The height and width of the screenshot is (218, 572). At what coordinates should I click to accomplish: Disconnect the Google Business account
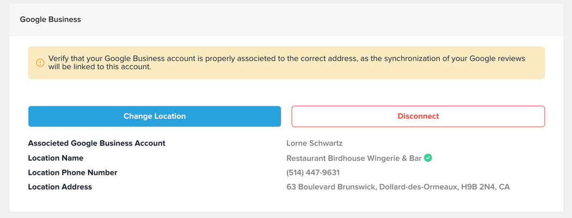(418, 116)
